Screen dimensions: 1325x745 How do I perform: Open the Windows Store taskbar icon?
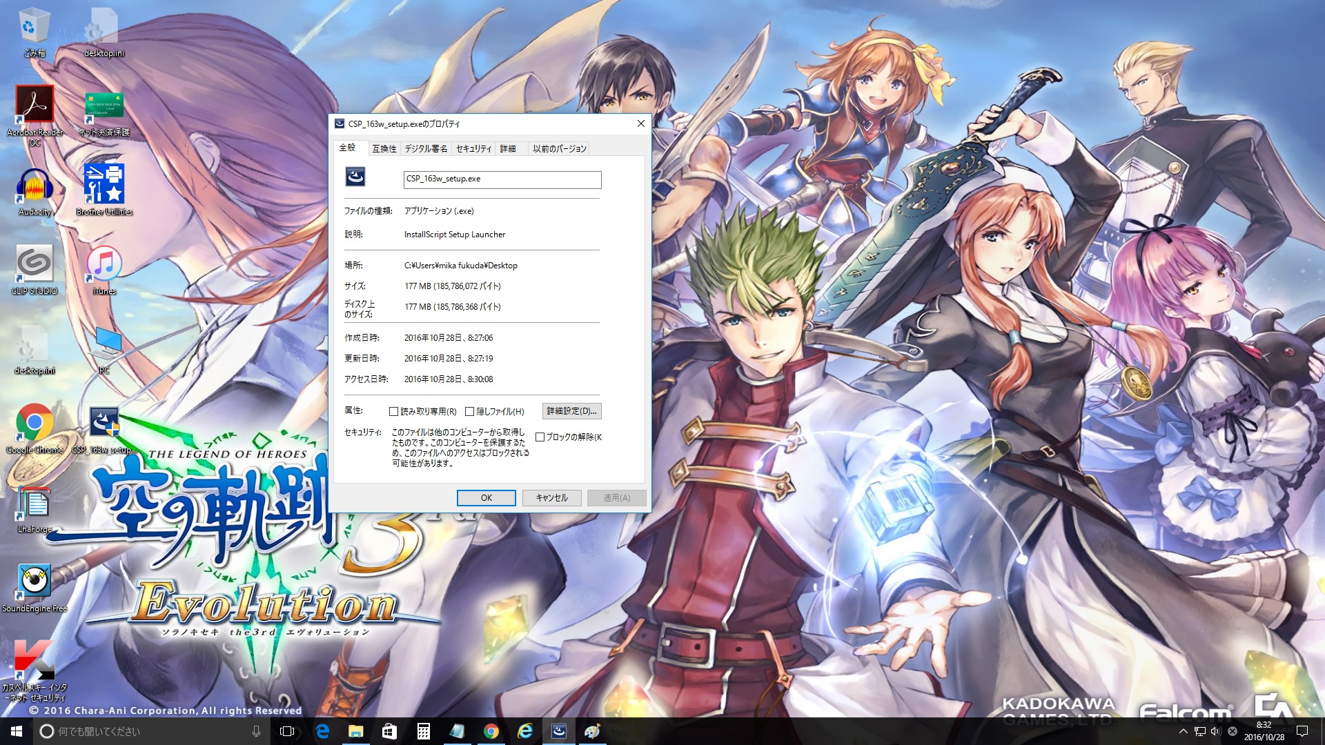(390, 731)
